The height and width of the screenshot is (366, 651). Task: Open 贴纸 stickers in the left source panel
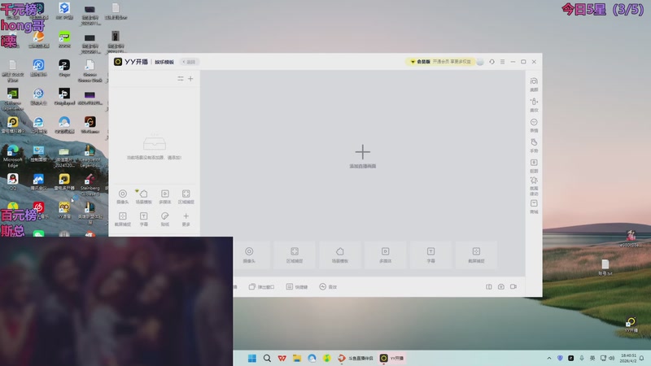165,219
